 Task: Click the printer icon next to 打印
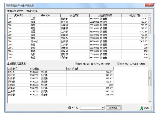pos(69,108)
